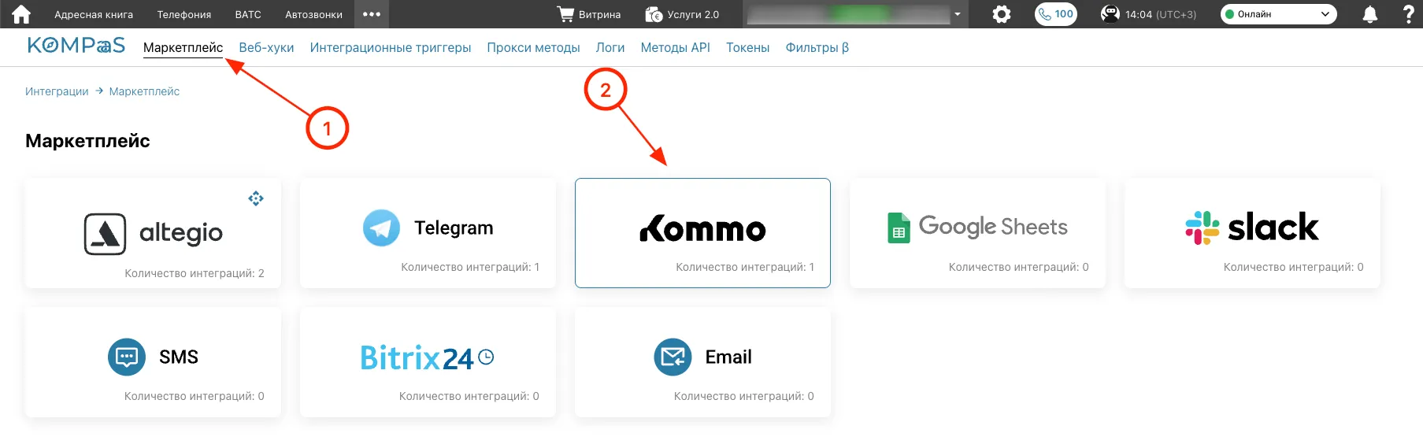The image size is (1423, 448).
Task: Open the settings gear icon
Action: [1002, 14]
